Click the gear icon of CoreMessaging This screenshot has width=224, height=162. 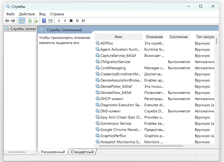98,68
